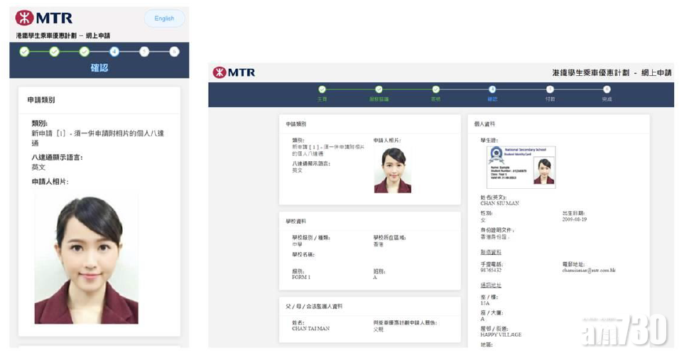Click third green checkmark step in desktop stepper
The width and height of the screenshot is (684, 360).
tap(435, 89)
